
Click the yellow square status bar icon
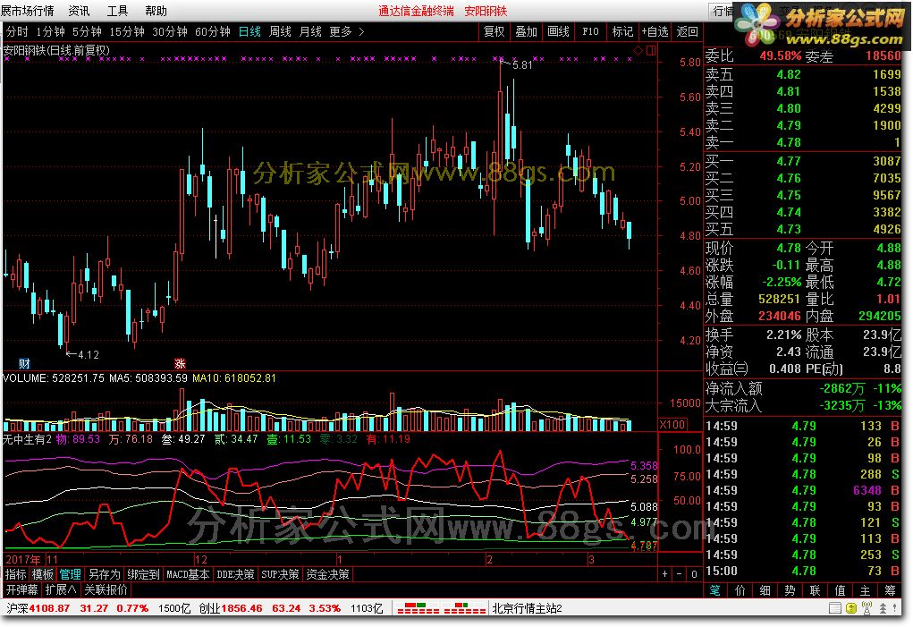coord(850,608)
